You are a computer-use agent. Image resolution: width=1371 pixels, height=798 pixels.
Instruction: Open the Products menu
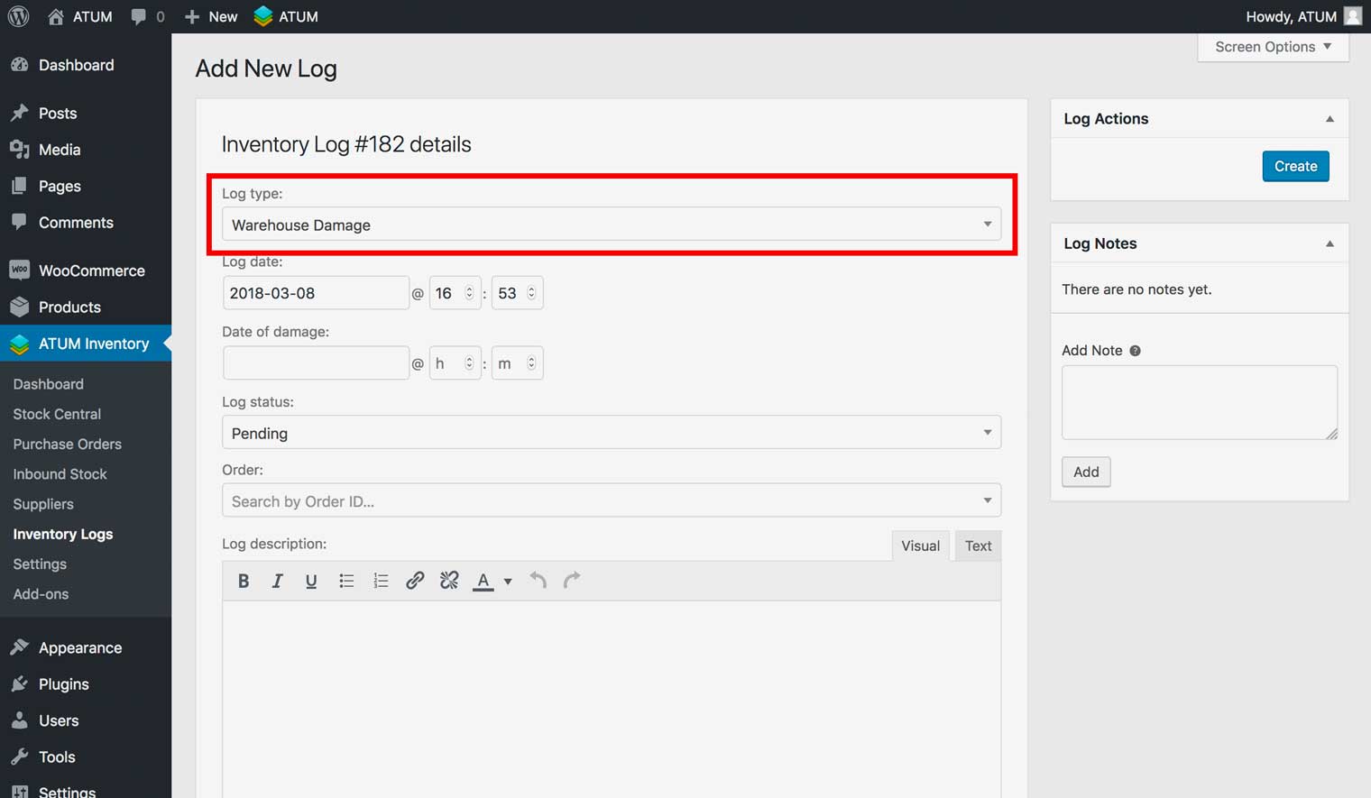coord(86,307)
